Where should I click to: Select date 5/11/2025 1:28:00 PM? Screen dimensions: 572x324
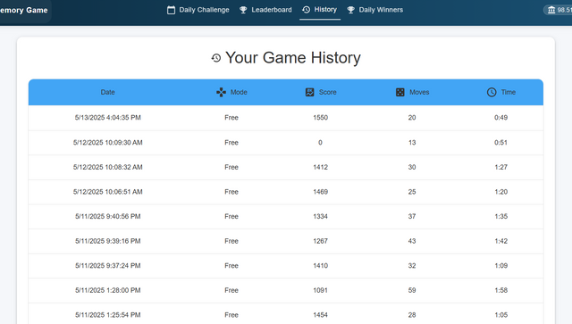[x=107, y=290]
